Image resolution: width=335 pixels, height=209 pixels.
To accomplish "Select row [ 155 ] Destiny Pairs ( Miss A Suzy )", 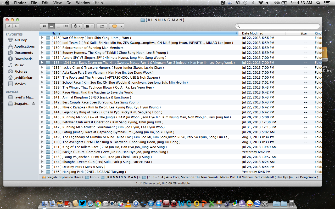I will [181, 167].
